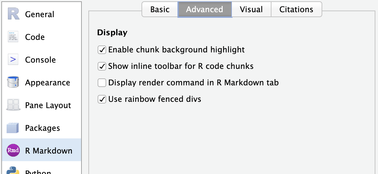Viewport: 378px width, 174px height.
Task: Open Pane Layout settings label
Action: [x=48, y=105]
